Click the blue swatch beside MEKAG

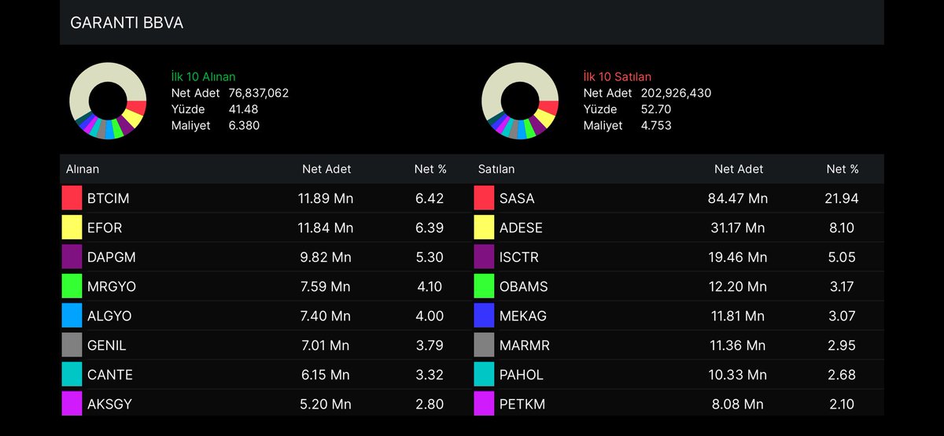pos(484,316)
